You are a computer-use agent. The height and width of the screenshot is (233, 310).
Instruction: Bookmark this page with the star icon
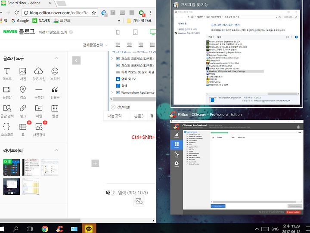(94, 13)
